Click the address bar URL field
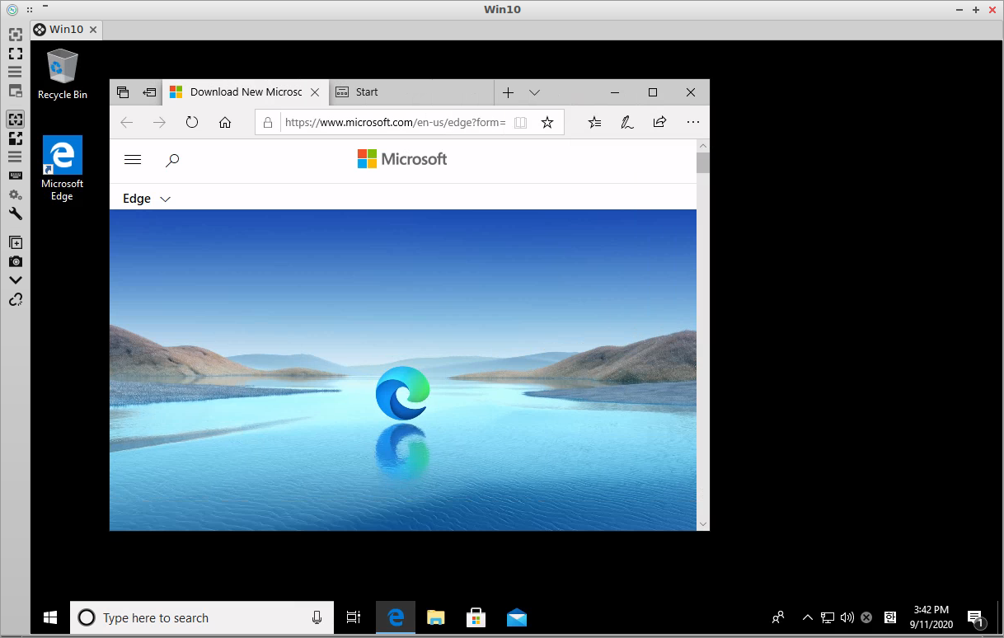The width and height of the screenshot is (1004, 638). point(394,123)
